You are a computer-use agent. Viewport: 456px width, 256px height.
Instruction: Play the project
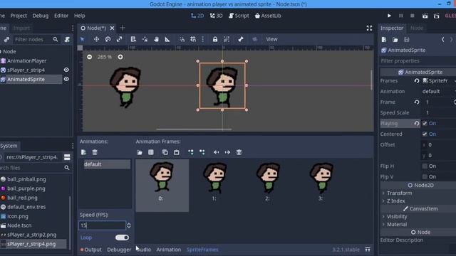pyautogui.click(x=389, y=16)
